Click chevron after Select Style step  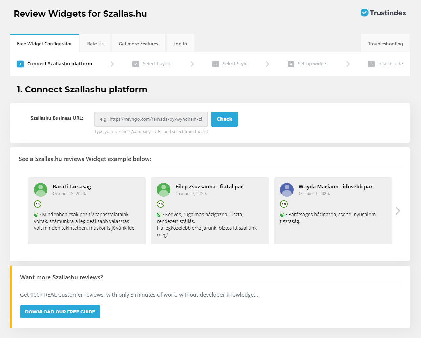268,64
